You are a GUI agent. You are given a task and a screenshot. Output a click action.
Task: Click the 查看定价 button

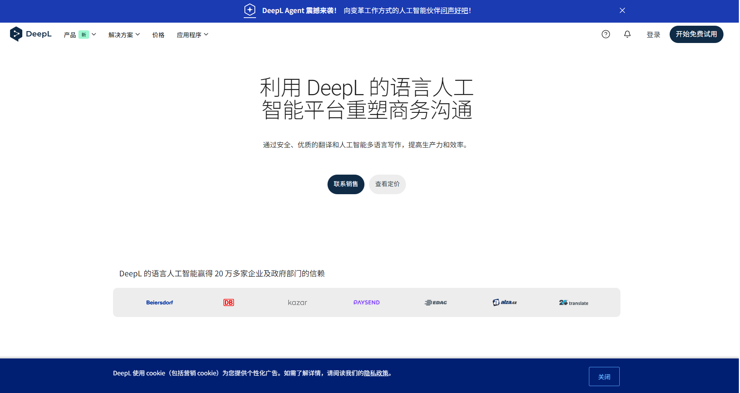click(x=387, y=184)
